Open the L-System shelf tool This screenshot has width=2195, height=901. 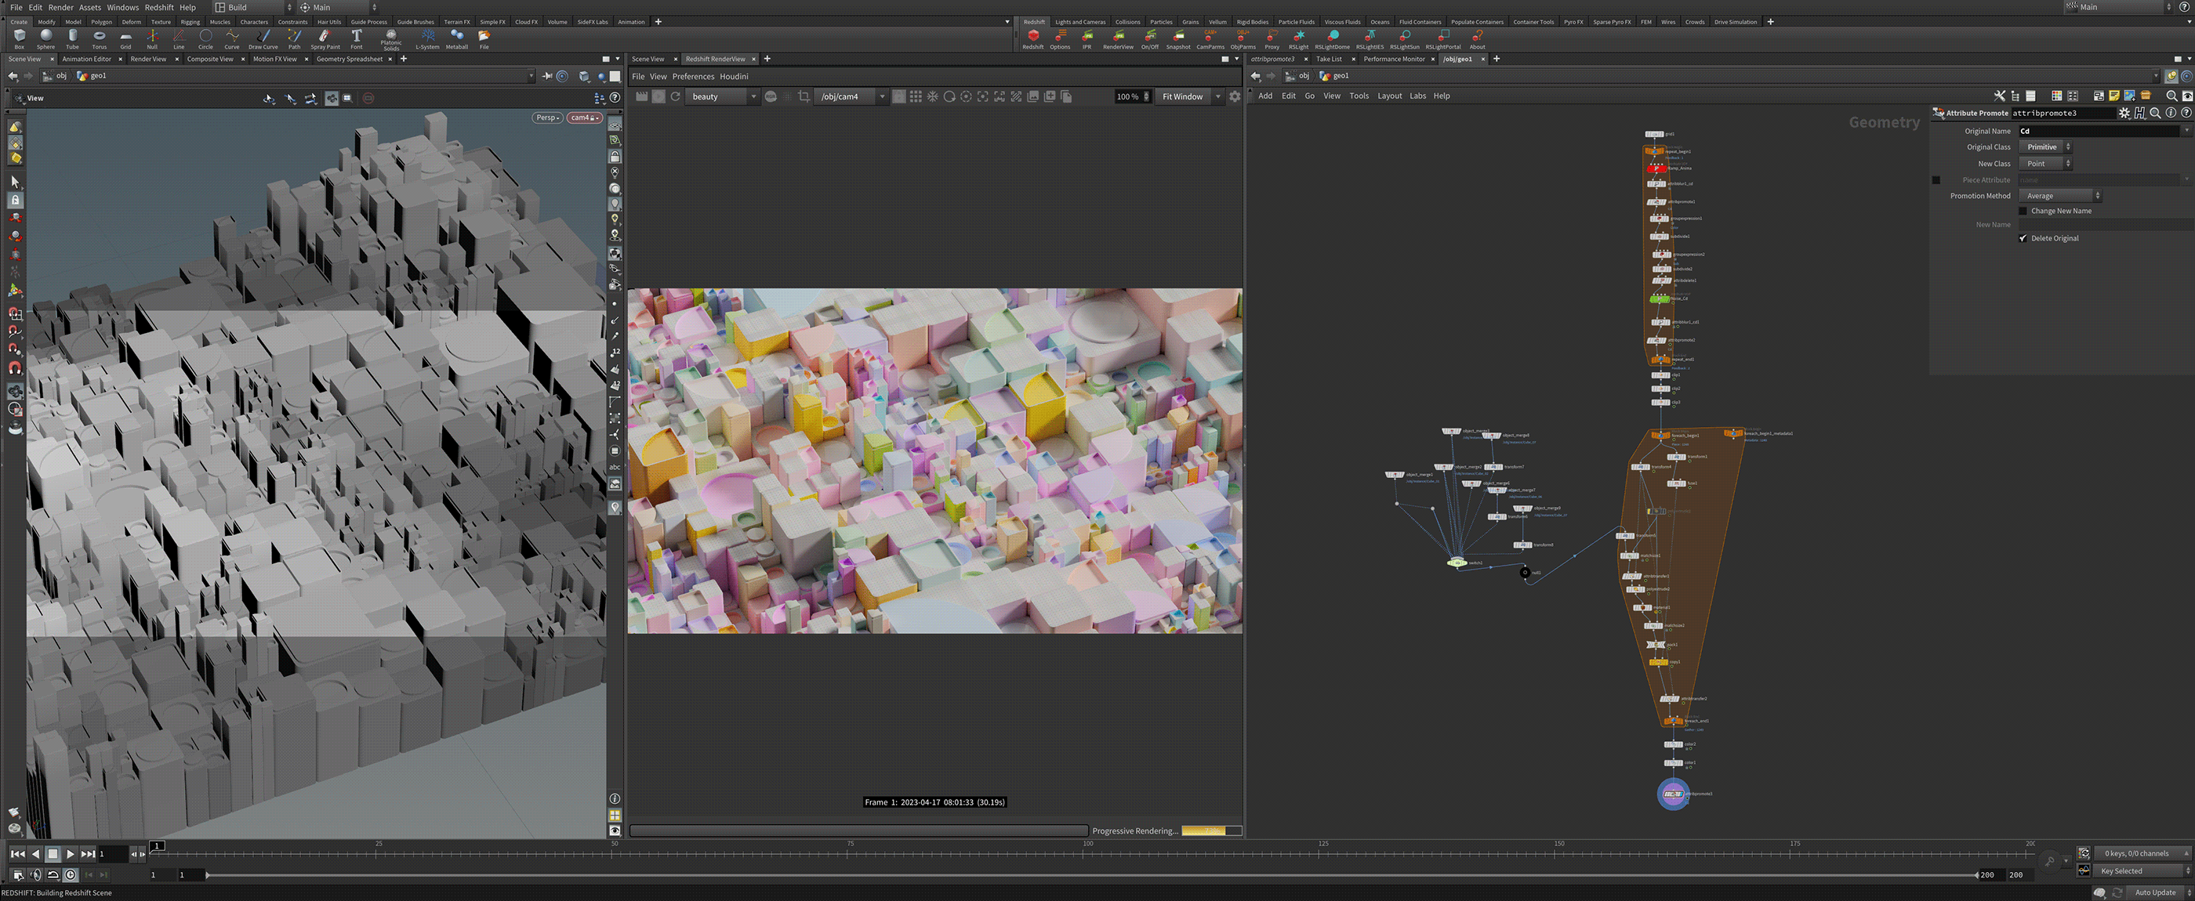pyautogui.click(x=427, y=38)
